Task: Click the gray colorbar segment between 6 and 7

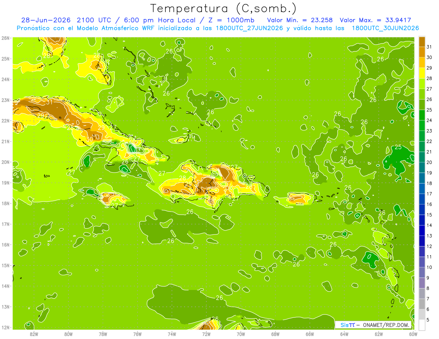Action: (x=422, y=304)
